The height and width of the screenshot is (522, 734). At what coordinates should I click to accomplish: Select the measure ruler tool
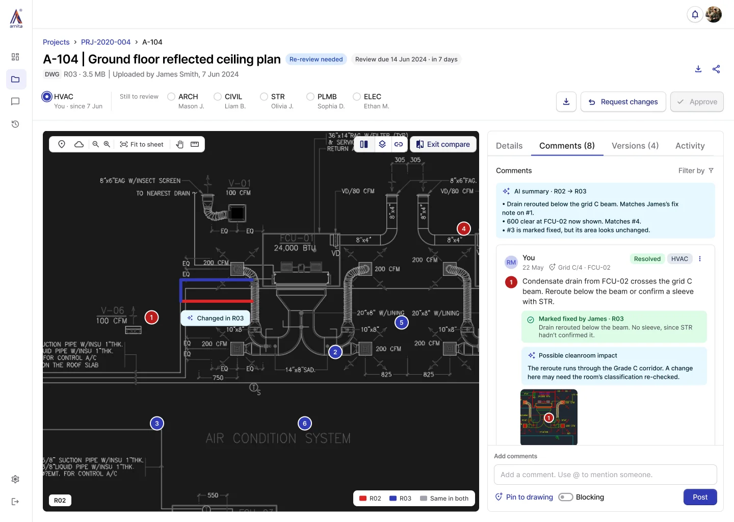(195, 144)
